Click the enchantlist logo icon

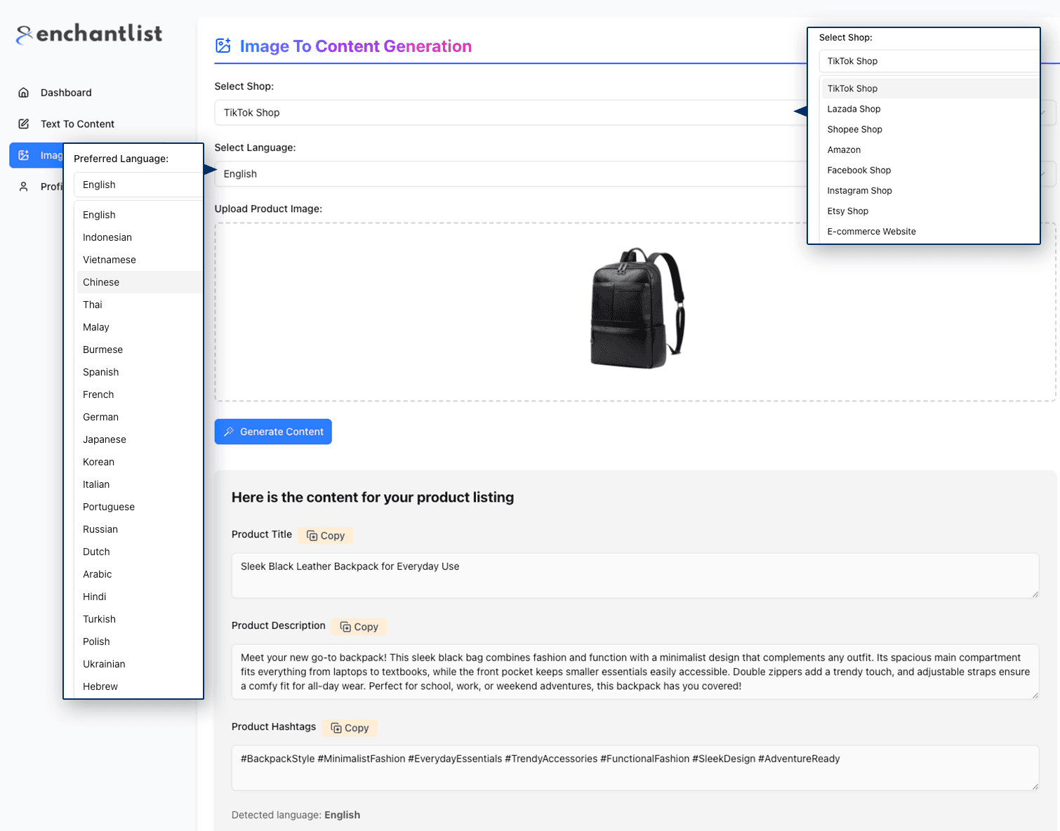click(x=24, y=34)
